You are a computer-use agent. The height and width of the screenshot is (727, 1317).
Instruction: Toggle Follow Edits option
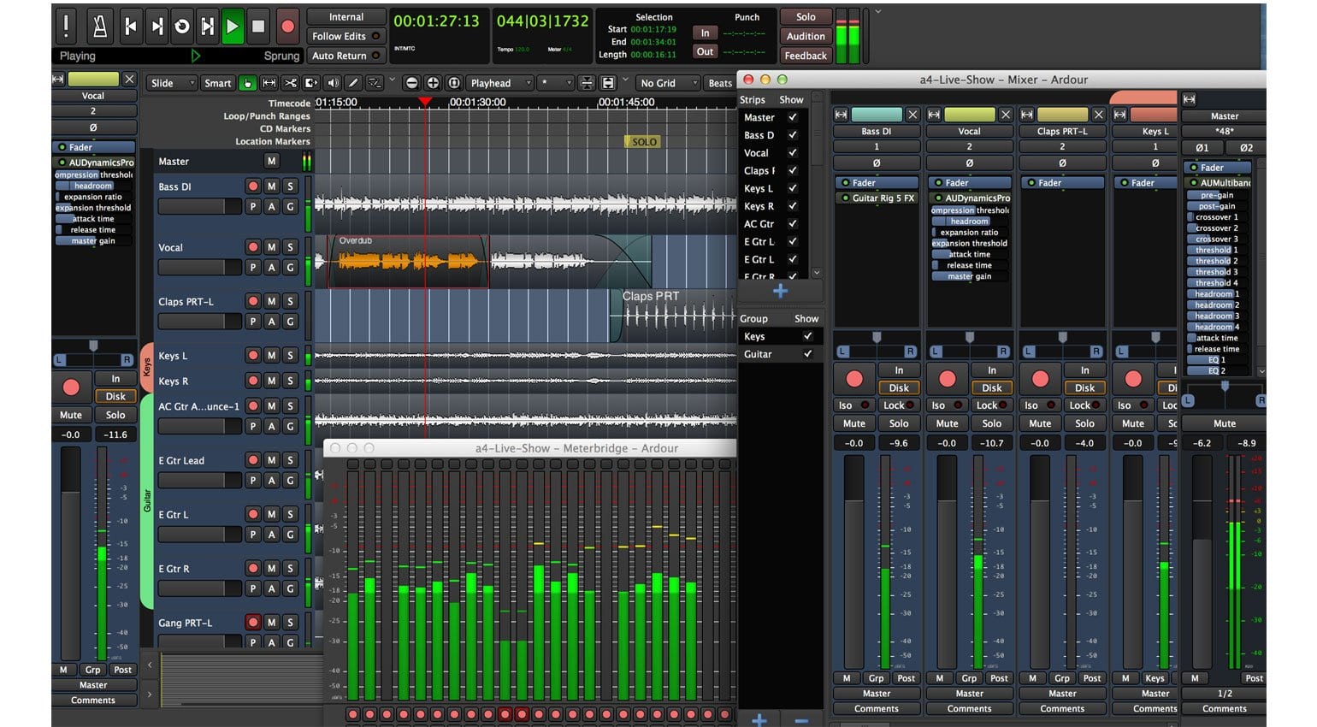pos(345,36)
